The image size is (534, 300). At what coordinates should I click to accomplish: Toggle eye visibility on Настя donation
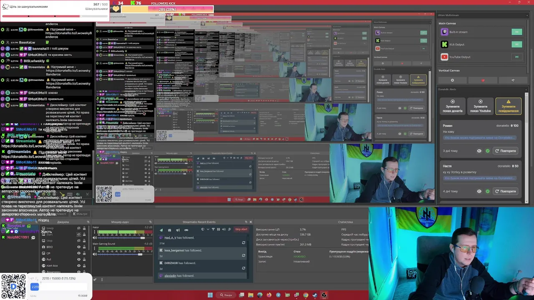[x=479, y=191]
